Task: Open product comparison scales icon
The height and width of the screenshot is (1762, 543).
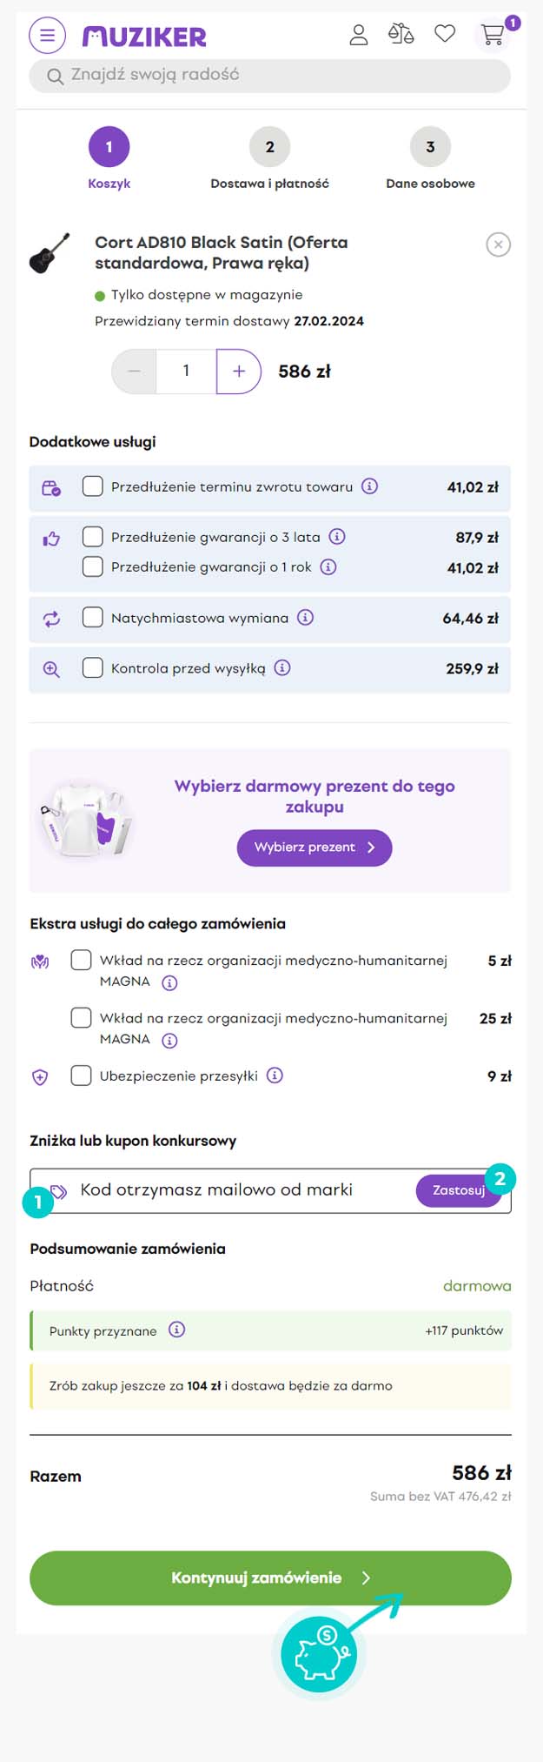Action: (401, 35)
